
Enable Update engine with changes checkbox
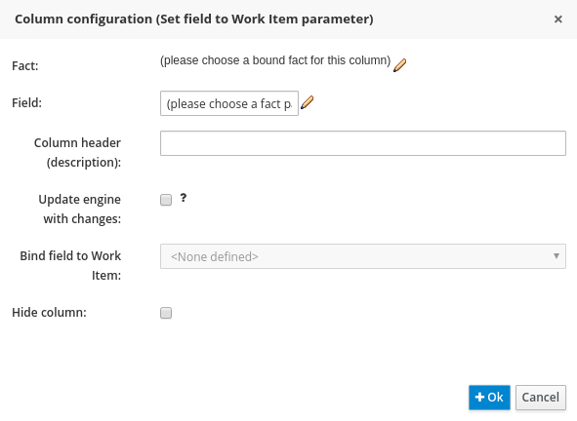click(x=166, y=200)
